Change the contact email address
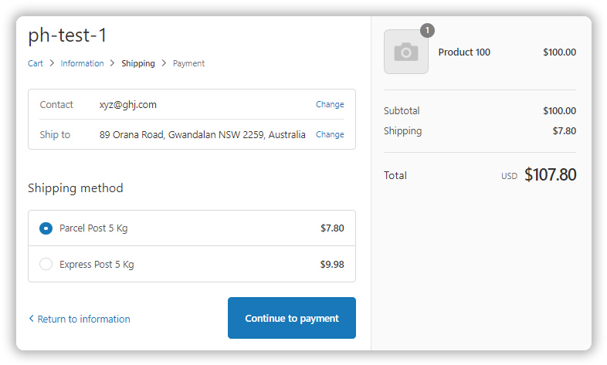 (x=330, y=104)
